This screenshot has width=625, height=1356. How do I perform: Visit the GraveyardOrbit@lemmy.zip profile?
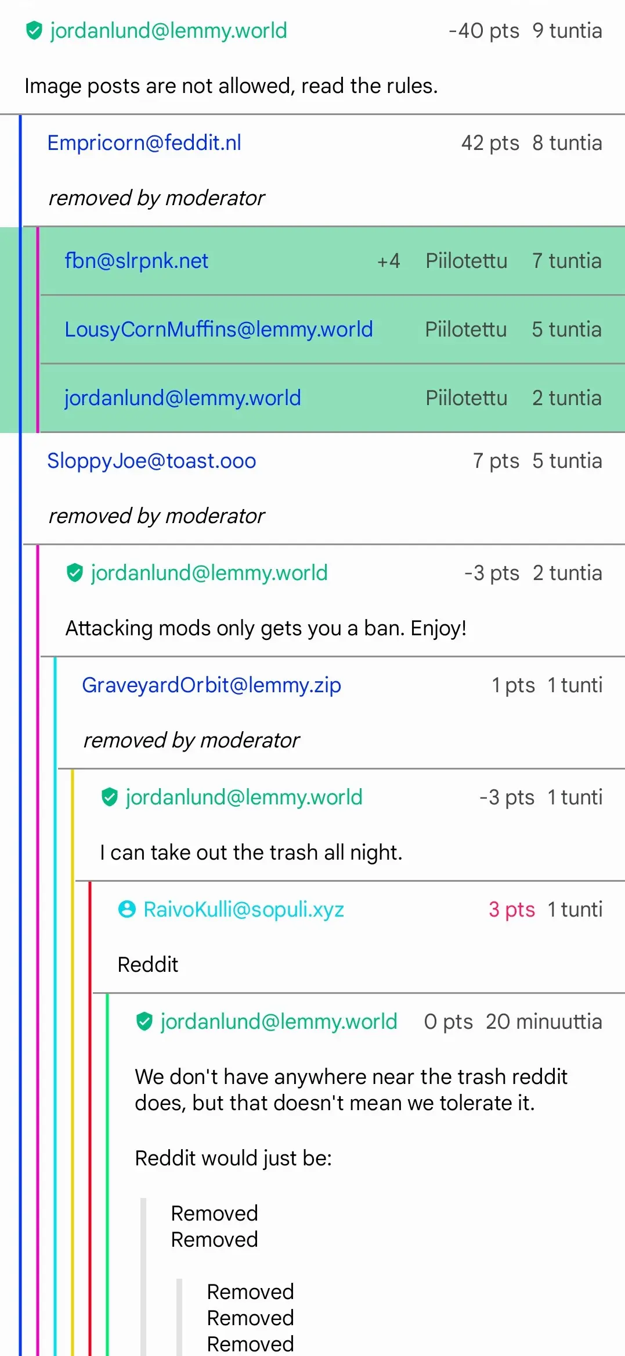click(211, 685)
